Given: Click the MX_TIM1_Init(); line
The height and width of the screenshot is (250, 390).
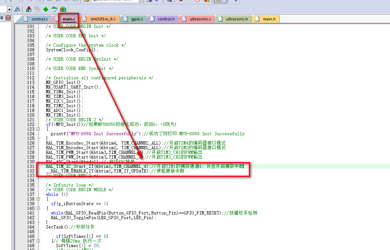Looking at the screenshot, I should pos(64,115).
